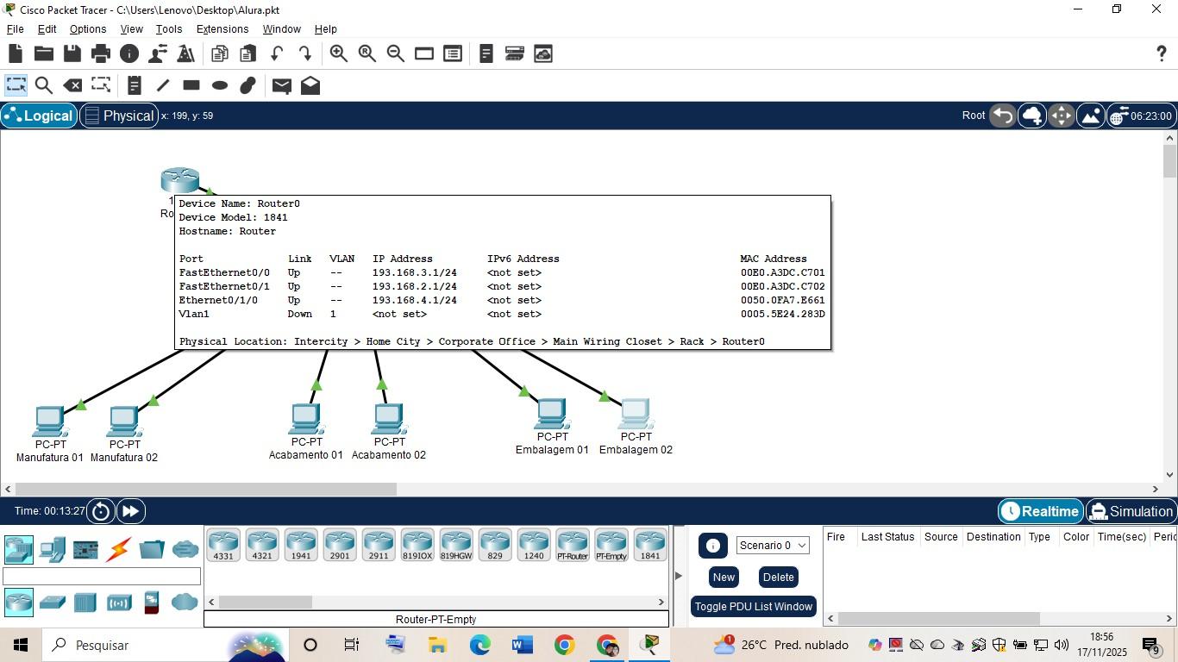Choose the Wireless Devices subcategory icon

pos(119,603)
